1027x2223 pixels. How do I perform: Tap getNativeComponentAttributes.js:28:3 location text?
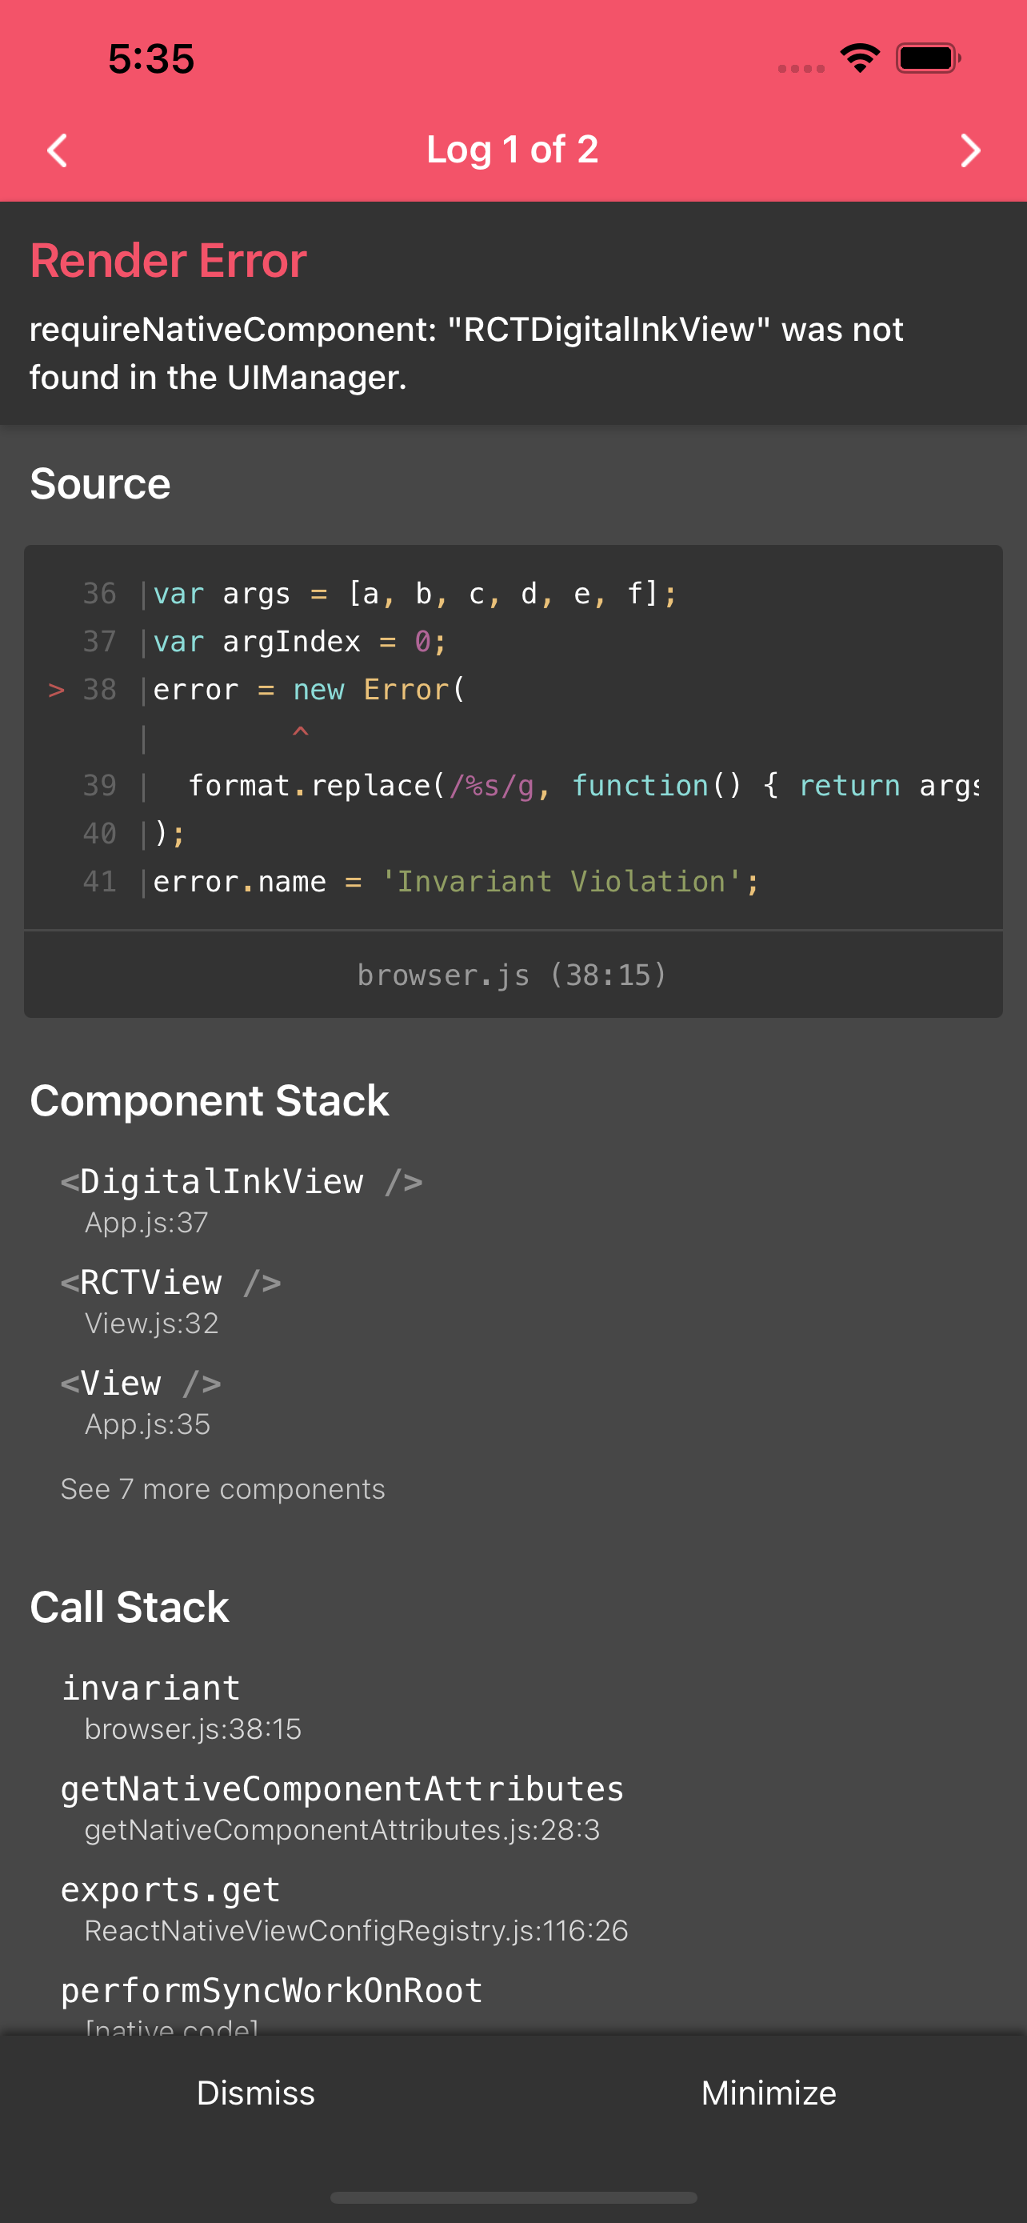coord(342,1829)
